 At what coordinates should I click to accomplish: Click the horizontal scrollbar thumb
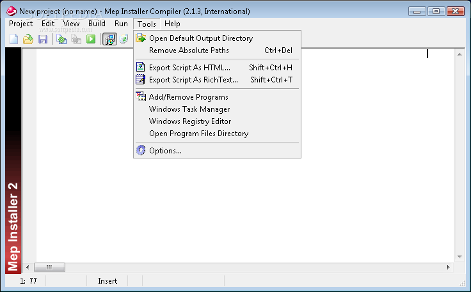pos(49,267)
